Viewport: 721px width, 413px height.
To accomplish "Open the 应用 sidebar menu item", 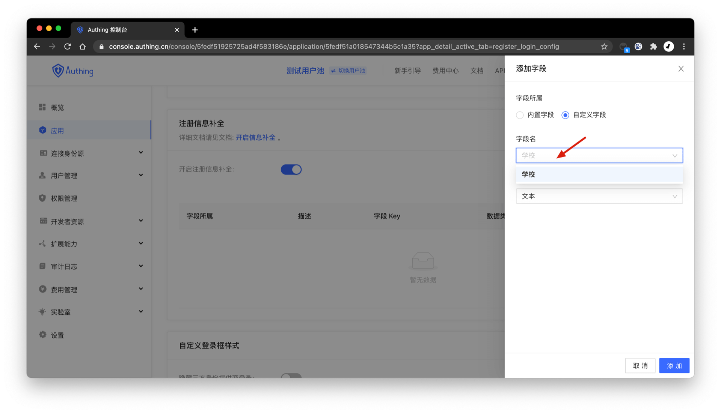I will pos(57,131).
